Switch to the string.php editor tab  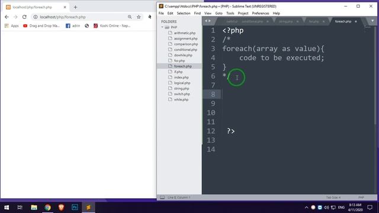[285, 21]
